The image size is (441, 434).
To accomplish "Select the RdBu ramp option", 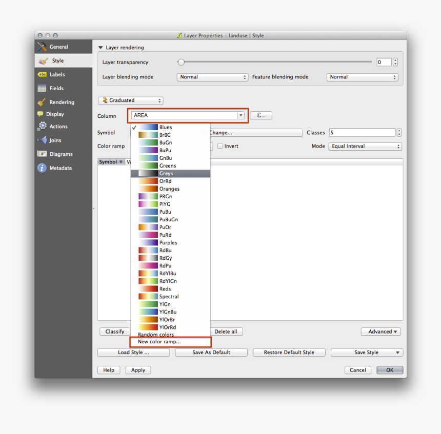I will tap(170, 250).
